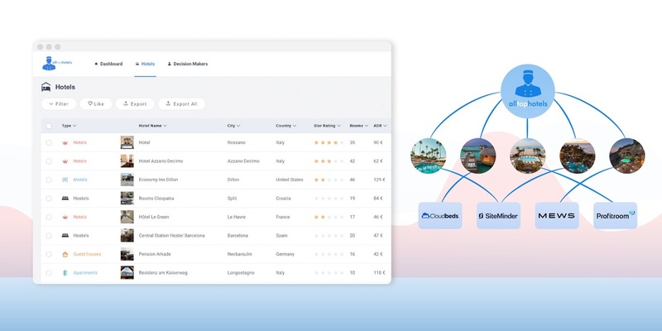Open the City column dropdown
The image size is (662, 331).
coord(234,126)
